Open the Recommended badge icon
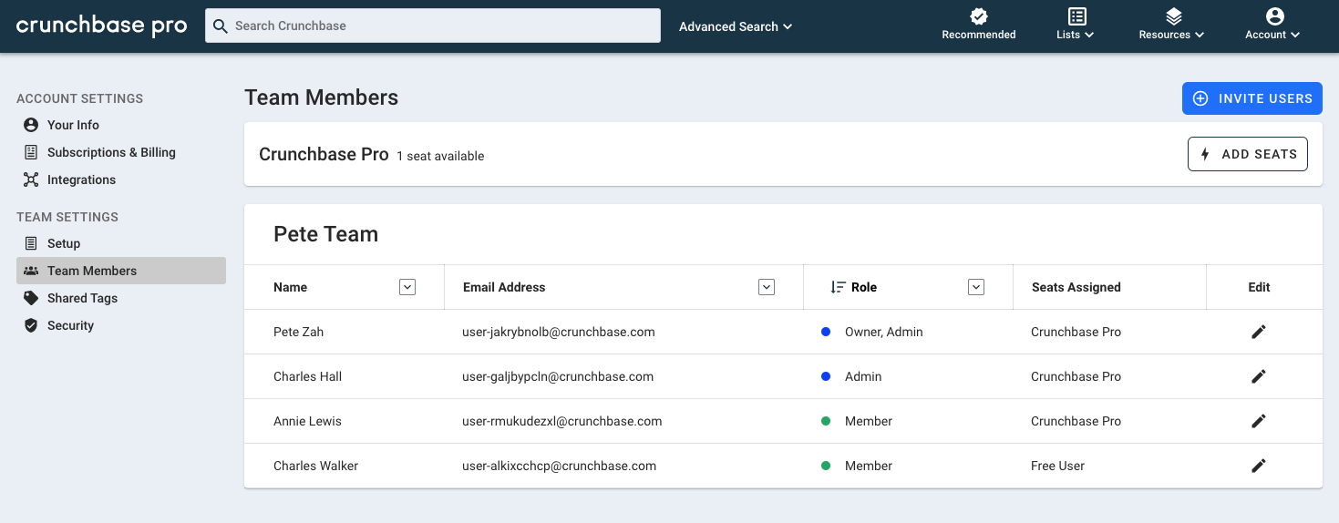The width and height of the screenshot is (1339, 523). click(x=979, y=16)
